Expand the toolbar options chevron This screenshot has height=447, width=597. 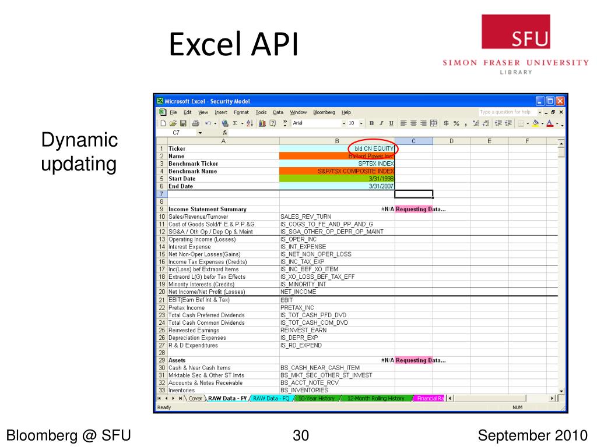285,122
